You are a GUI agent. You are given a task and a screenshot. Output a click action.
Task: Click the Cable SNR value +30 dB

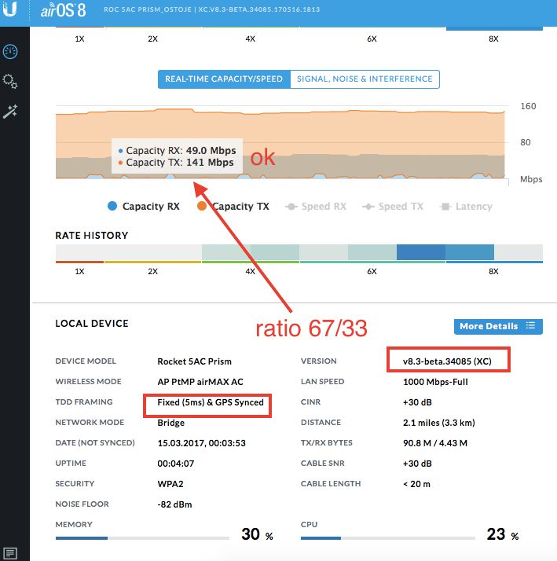(x=417, y=464)
